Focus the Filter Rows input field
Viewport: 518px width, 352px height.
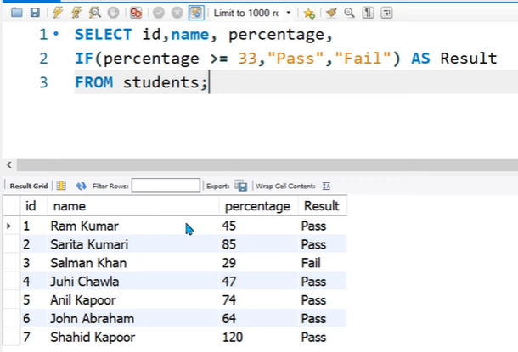tap(166, 186)
